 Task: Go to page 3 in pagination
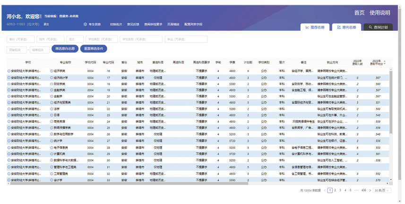[340, 191]
